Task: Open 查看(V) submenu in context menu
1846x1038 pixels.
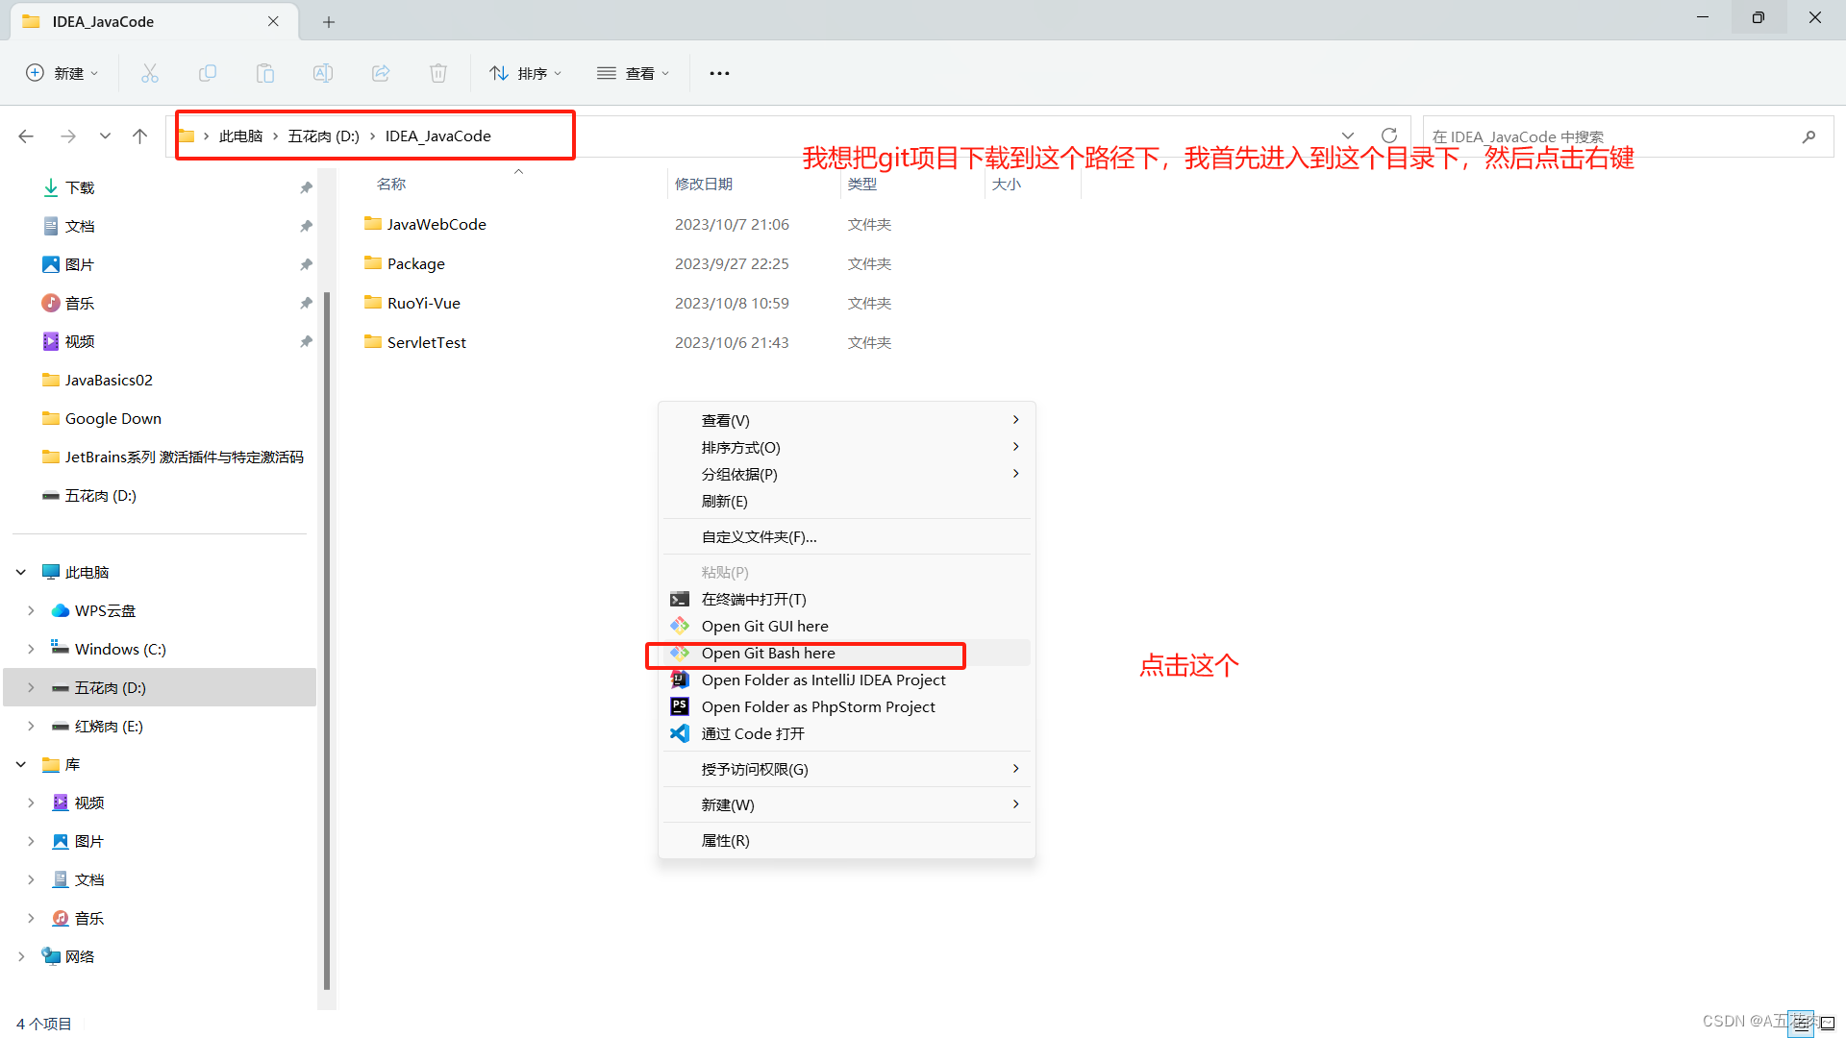Action: [846, 420]
